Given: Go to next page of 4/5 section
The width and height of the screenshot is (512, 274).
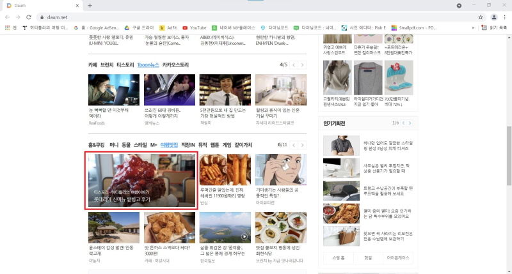Looking at the screenshot, I should pyautogui.click(x=302, y=65).
